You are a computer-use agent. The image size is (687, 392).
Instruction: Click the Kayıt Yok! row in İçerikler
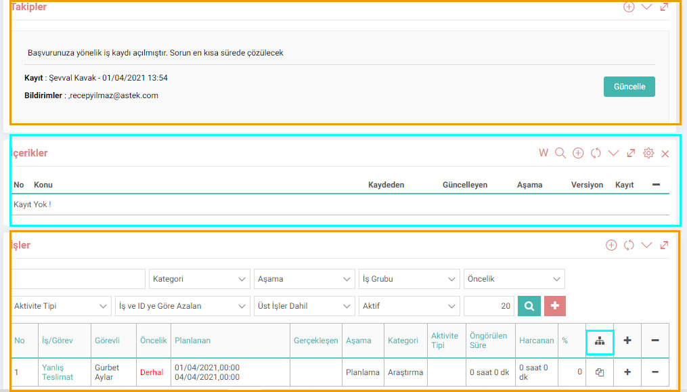[340, 204]
